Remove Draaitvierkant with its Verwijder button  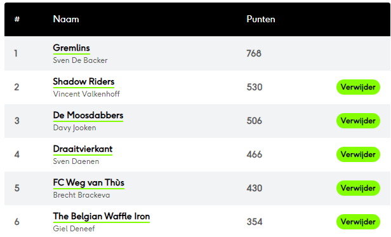358,154
